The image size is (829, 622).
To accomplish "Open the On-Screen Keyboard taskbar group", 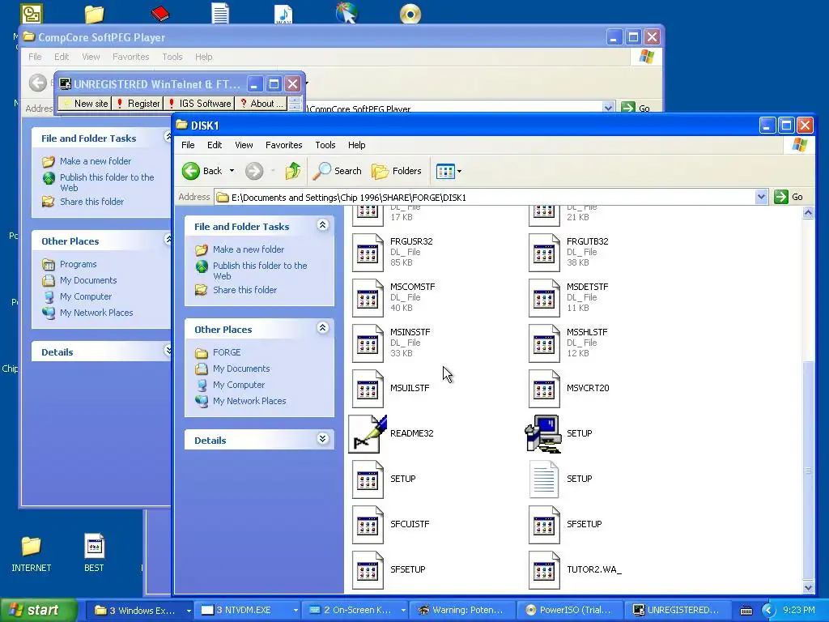I will (355, 611).
